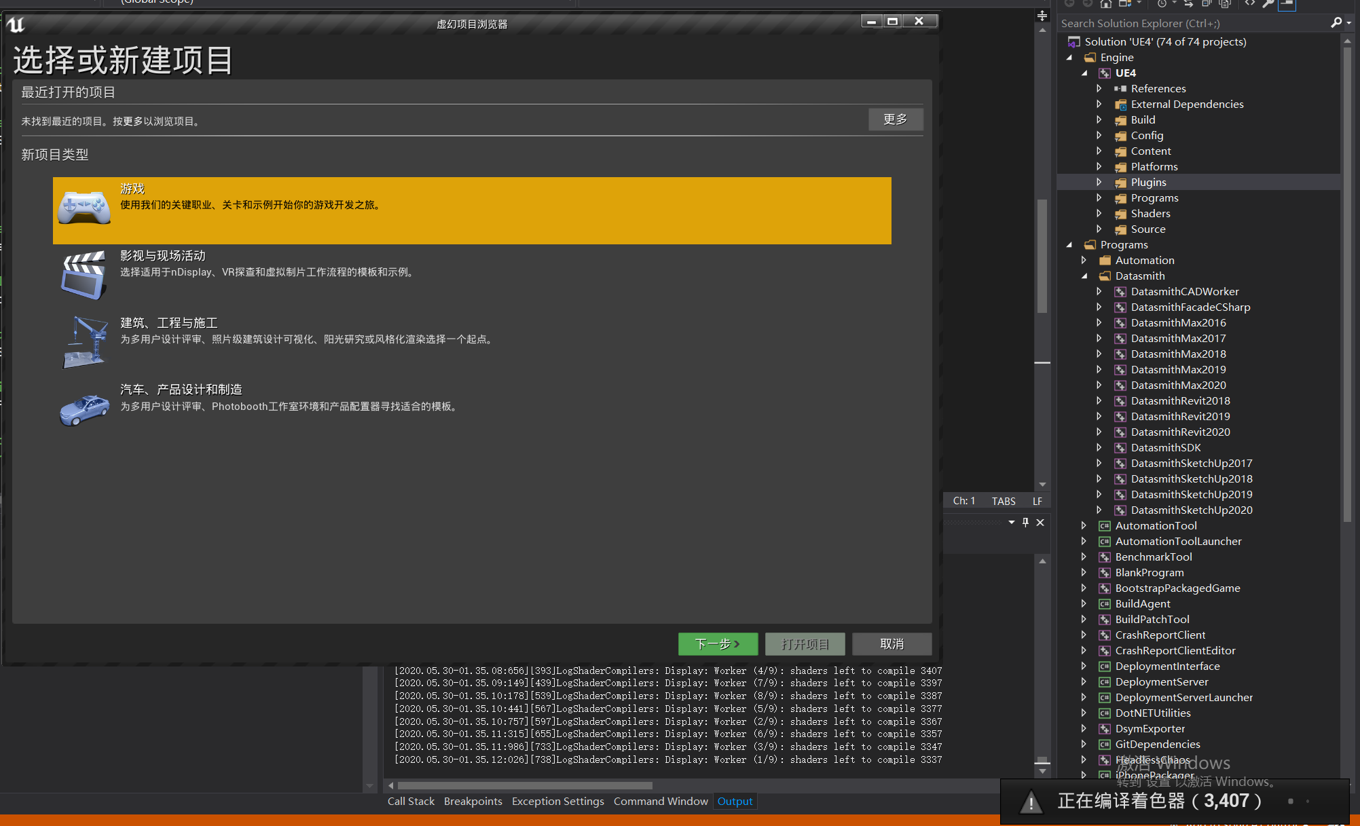Expand the Plugins folder node
The image size is (1360, 826).
pyautogui.click(x=1099, y=182)
